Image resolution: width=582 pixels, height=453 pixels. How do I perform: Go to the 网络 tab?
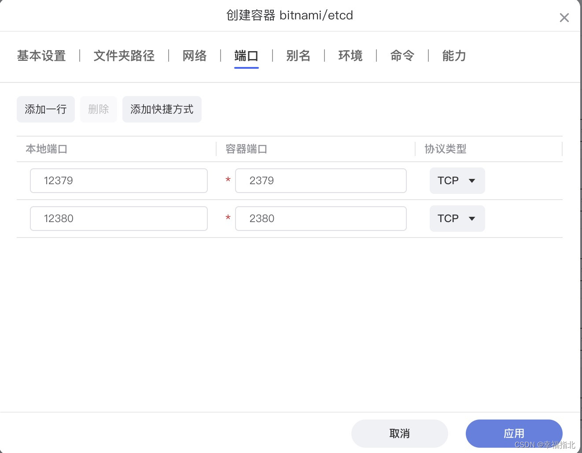[195, 56]
